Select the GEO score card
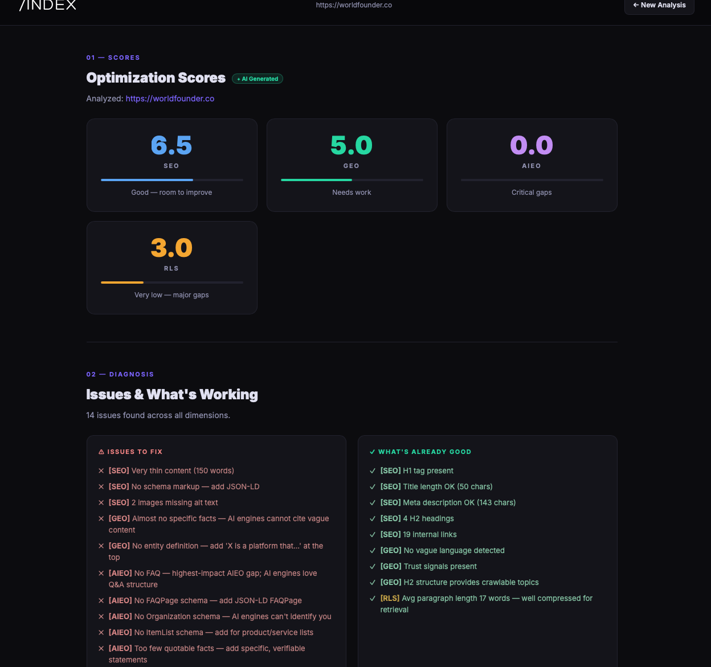Viewport: 711px width, 667px height. point(352,165)
